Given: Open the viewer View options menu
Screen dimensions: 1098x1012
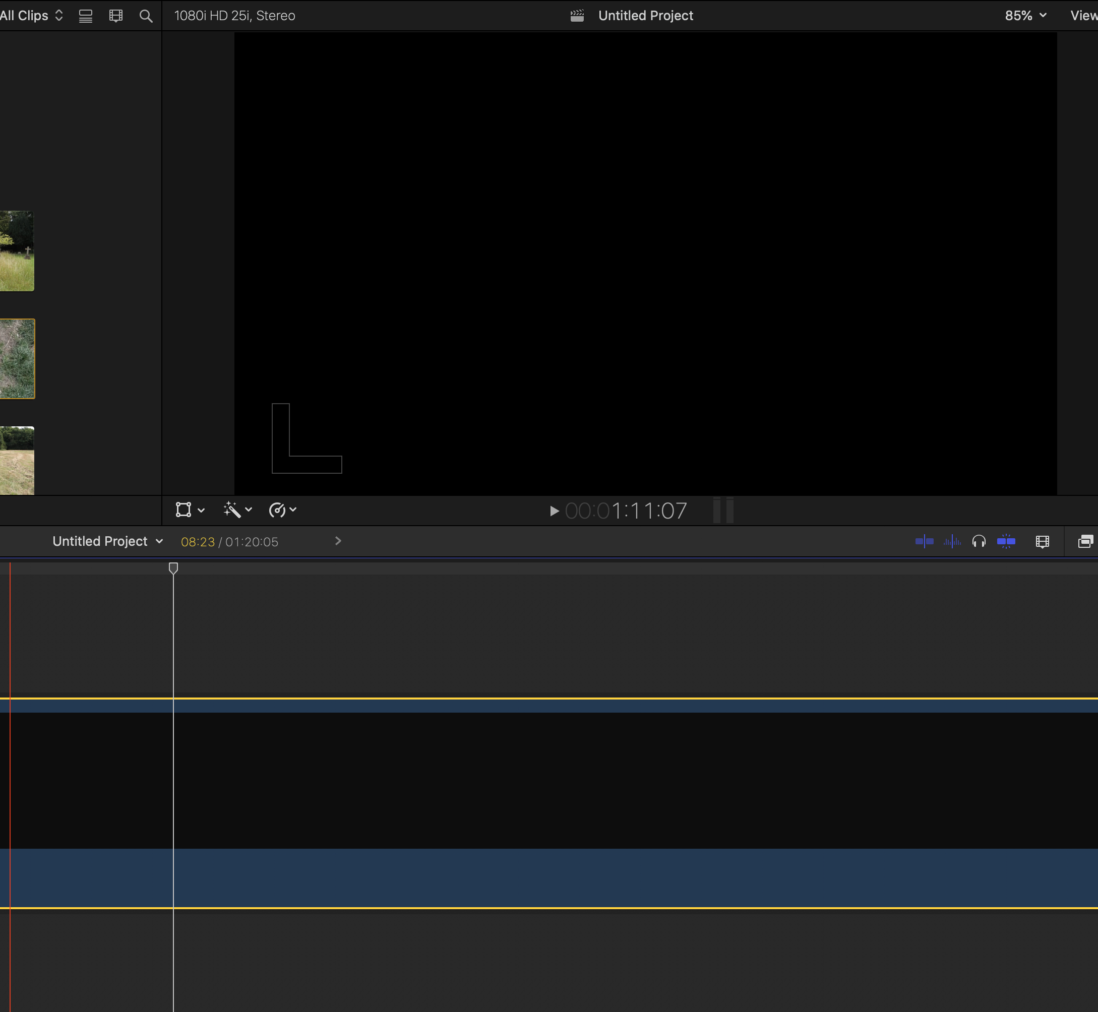Looking at the screenshot, I should (x=1083, y=15).
